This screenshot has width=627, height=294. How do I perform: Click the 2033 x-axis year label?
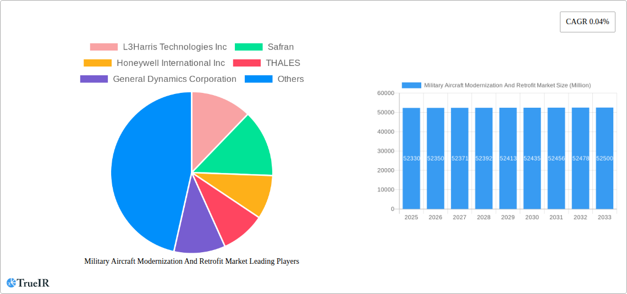pyautogui.click(x=604, y=217)
